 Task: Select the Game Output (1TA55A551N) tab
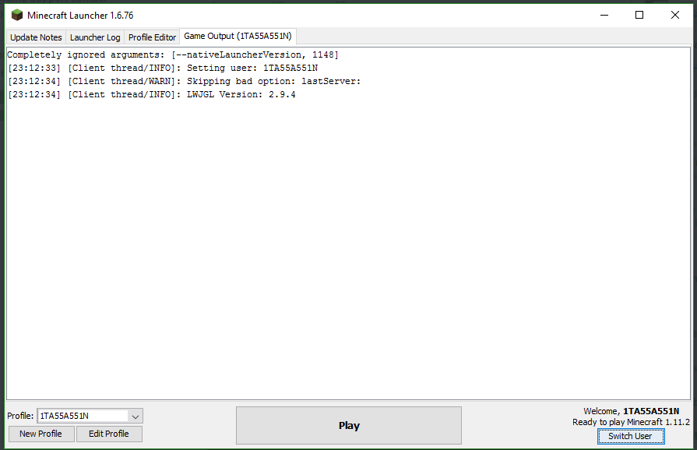tap(238, 36)
